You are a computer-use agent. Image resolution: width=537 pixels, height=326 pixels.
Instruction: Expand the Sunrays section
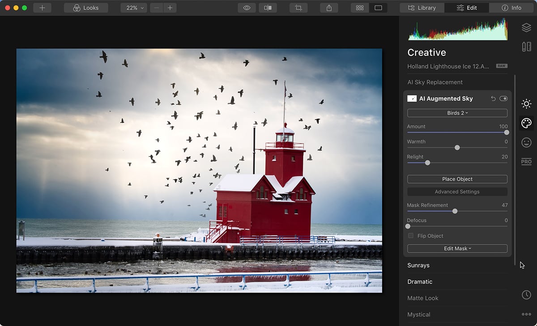[x=418, y=265]
